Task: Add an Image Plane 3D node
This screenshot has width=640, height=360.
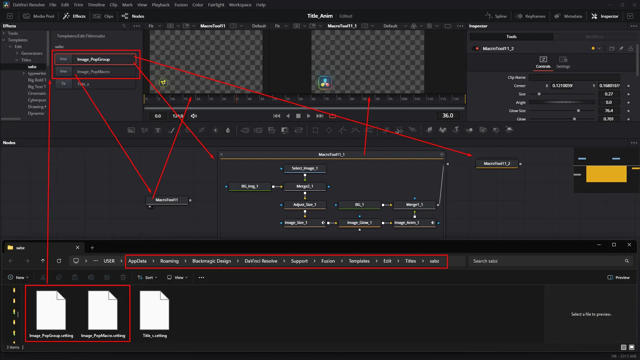Action: 429,130
